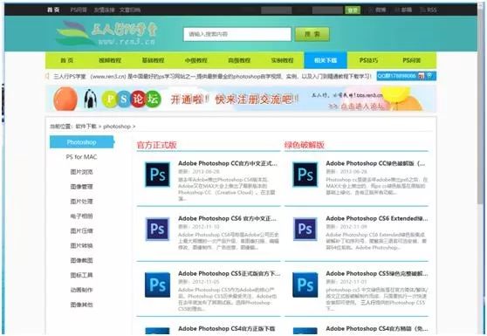Open 'Adobe Photoshop CS6 Extended' title link
Image resolution: width=487 pixels, height=336 pixels.
tap(377, 218)
